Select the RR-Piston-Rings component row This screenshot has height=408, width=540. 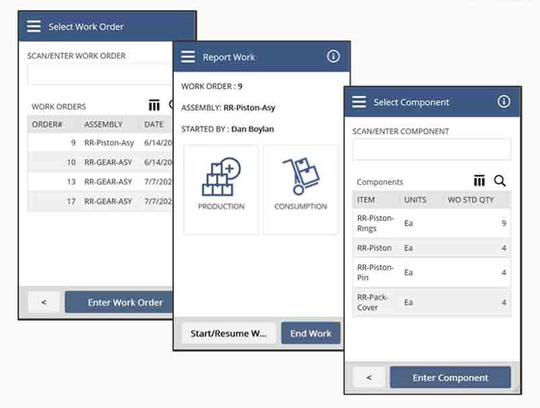[431, 223]
